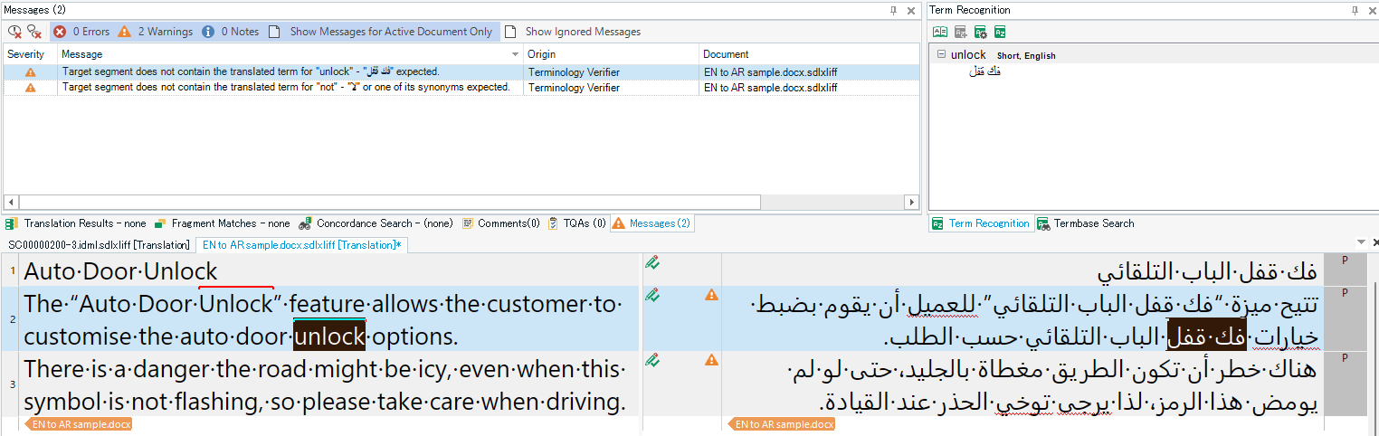The height and width of the screenshot is (436, 1379).
Task: Open the Concordance Search tab
Action: click(377, 223)
